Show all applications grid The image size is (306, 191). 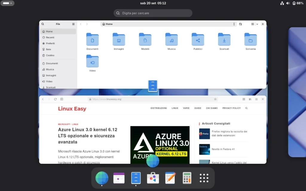(x=204, y=178)
